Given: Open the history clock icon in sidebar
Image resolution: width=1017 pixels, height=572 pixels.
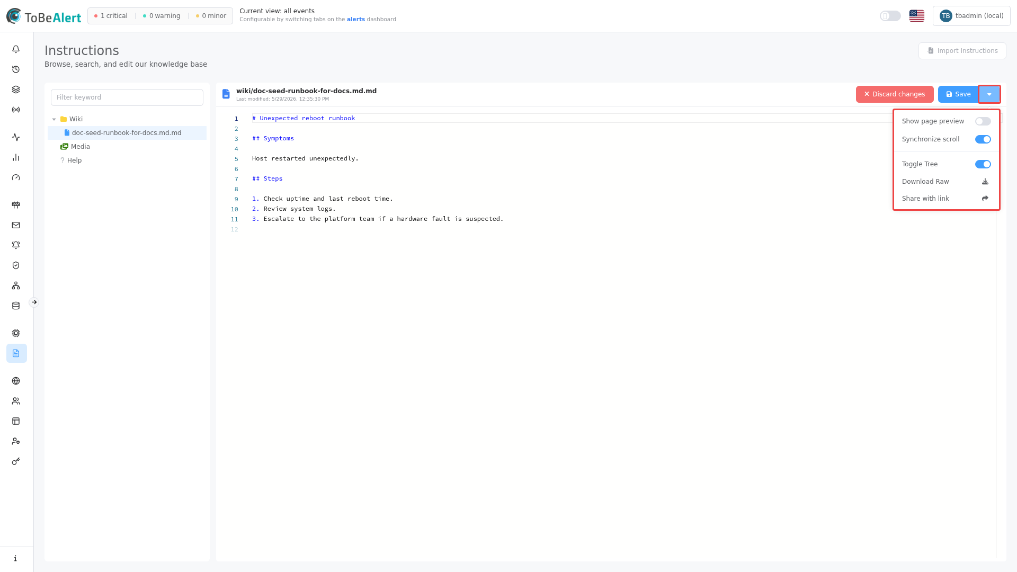Looking at the screenshot, I should pyautogui.click(x=16, y=69).
